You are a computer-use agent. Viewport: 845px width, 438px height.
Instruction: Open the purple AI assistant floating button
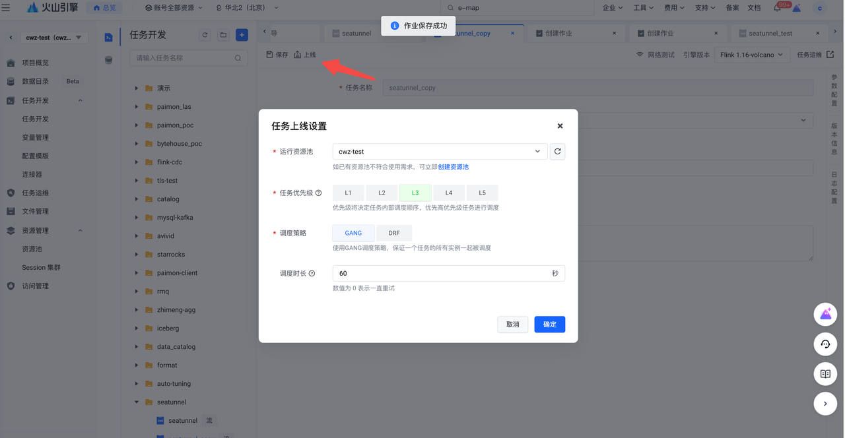point(825,315)
